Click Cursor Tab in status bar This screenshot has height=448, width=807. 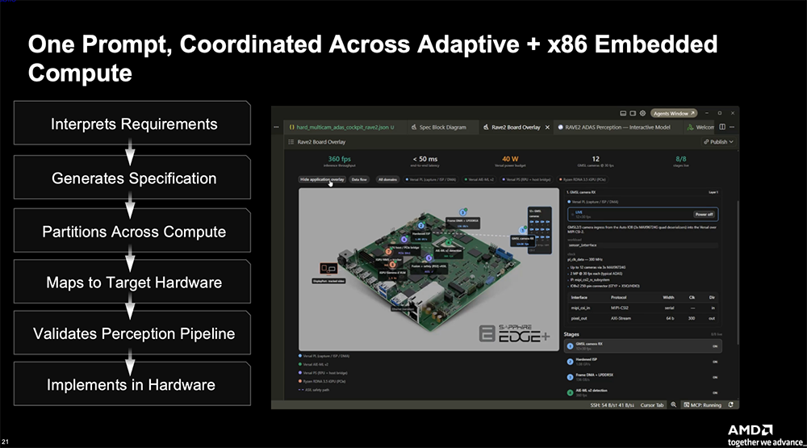(651, 405)
